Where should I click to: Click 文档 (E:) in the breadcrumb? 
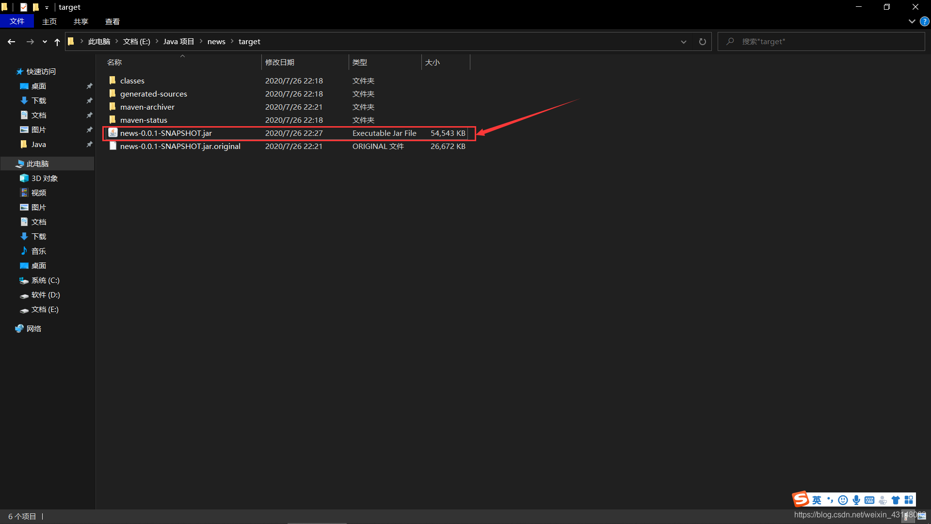point(137,42)
